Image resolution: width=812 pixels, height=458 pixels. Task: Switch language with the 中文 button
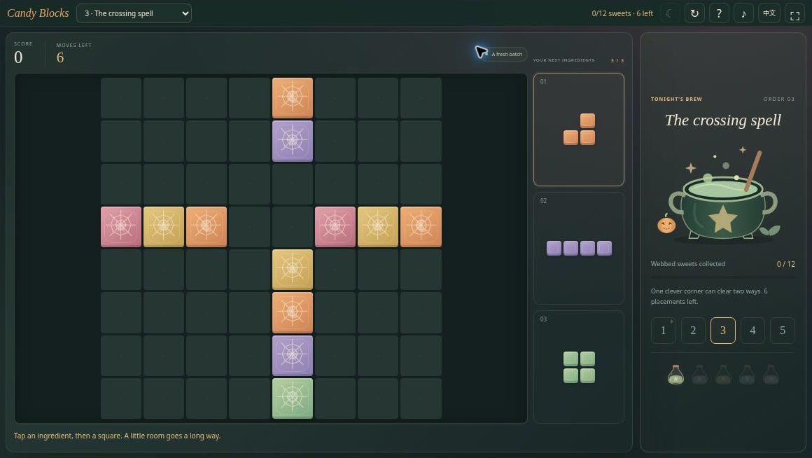click(x=769, y=13)
